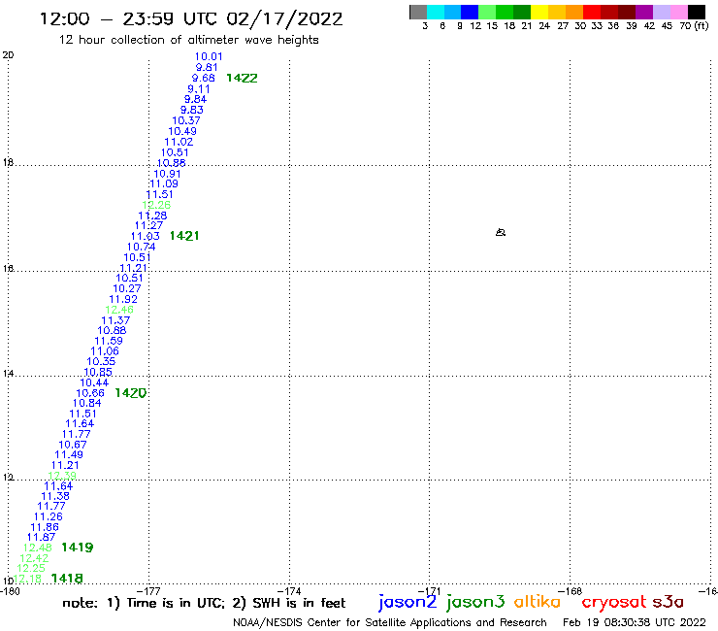Click the note about UTC and SWH units

204,603
